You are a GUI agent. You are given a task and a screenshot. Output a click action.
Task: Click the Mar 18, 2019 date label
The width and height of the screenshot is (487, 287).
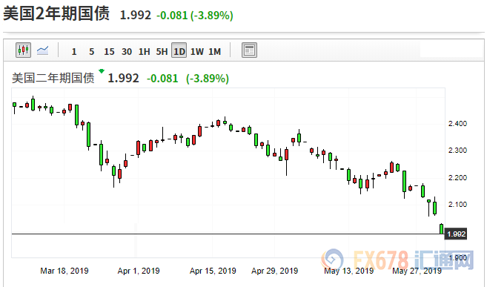point(64,271)
